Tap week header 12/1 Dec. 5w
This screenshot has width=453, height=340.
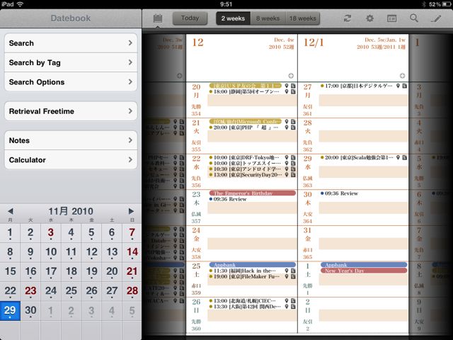coord(353,58)
